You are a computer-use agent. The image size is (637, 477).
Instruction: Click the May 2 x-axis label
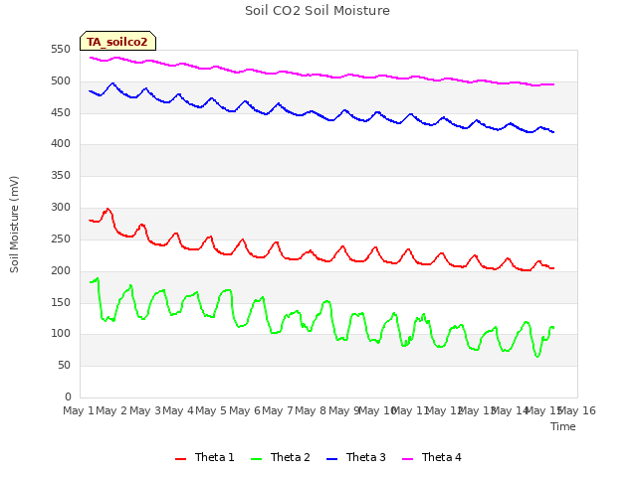pos(111,410)
